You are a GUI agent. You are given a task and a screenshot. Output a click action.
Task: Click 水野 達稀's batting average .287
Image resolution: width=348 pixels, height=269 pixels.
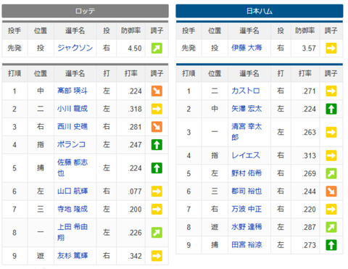click(309, 227)
